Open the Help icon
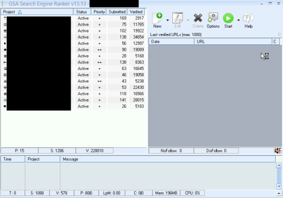 [248, 18]
